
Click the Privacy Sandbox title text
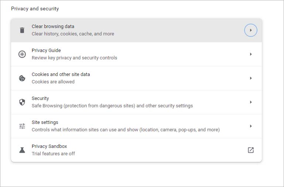point(49,146)
